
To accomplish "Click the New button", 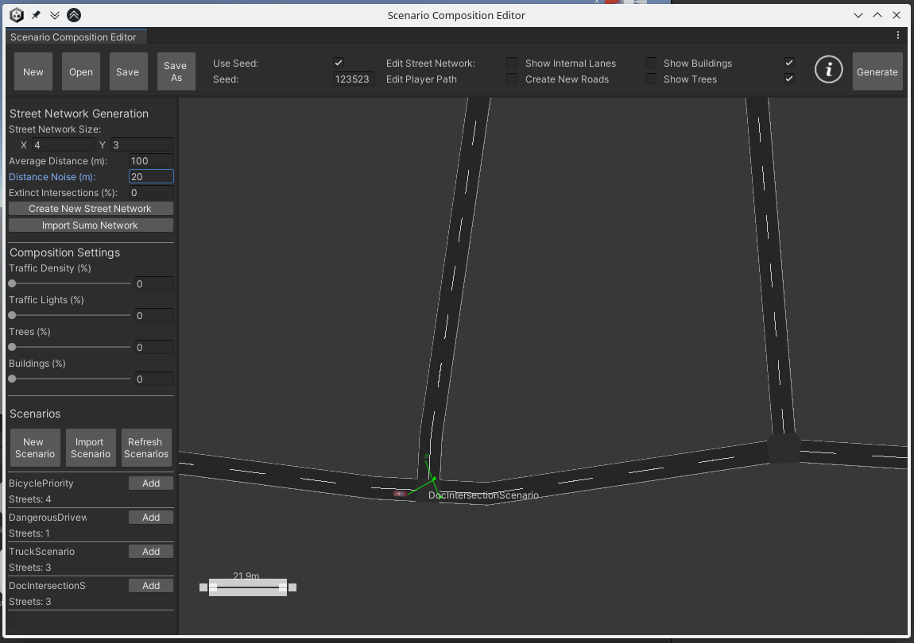I will tap(33, 71).
